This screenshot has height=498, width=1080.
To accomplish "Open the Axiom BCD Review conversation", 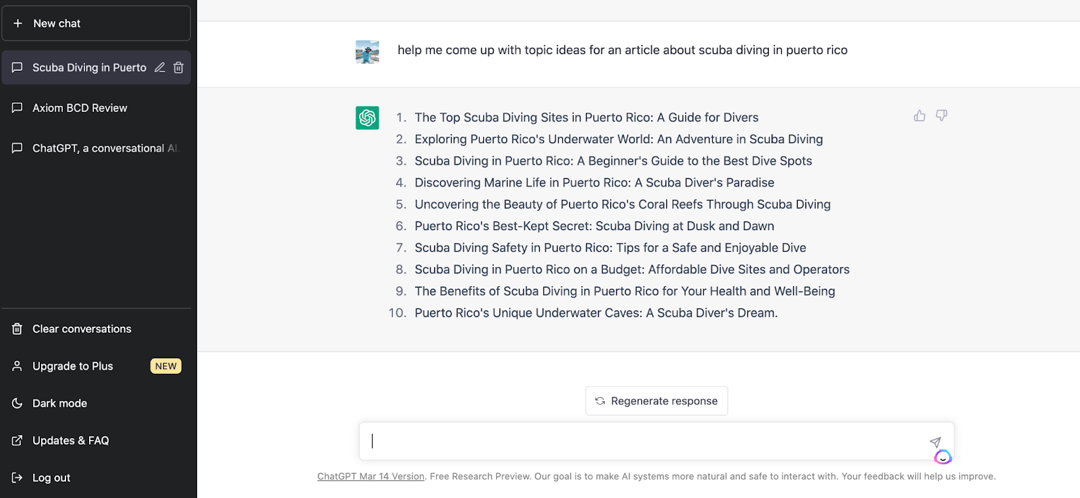I will pos(97,108).
